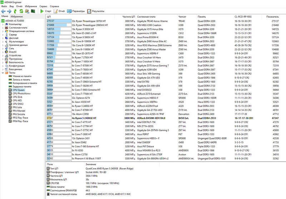The image size is (286, 199).
Task: Select the Программы tree item
Action: (14, 59)
